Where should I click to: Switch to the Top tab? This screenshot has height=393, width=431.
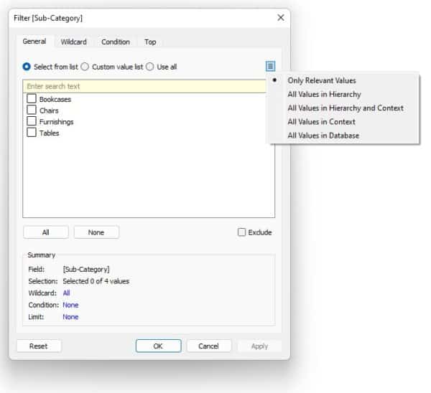pyautogui.click(x=150, y=42)
